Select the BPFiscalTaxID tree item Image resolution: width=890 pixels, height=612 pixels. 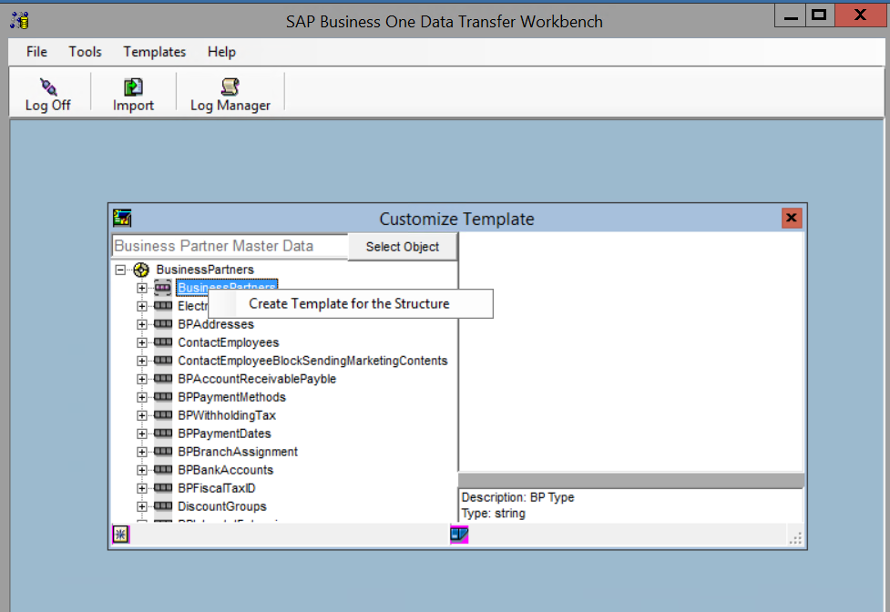[x=216, y=488]
